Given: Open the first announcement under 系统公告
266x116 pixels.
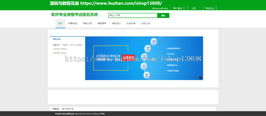Looking at the screenshot, I should [68, 45].
